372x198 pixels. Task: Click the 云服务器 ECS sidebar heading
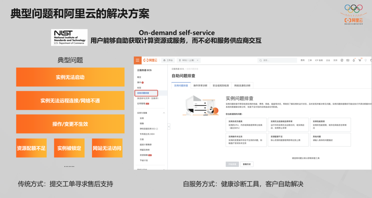point(144,70)
